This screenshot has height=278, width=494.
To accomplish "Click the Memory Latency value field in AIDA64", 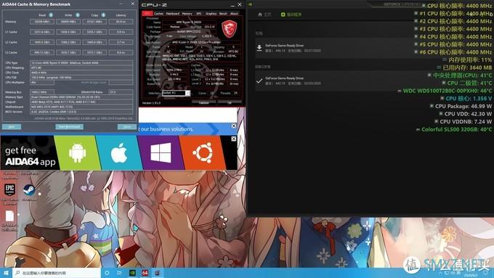I will [121, 22].
